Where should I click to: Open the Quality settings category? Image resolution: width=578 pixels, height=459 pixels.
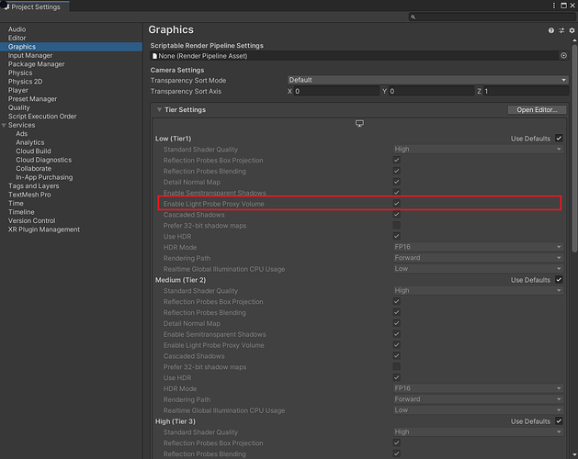(x=19, y=107)
